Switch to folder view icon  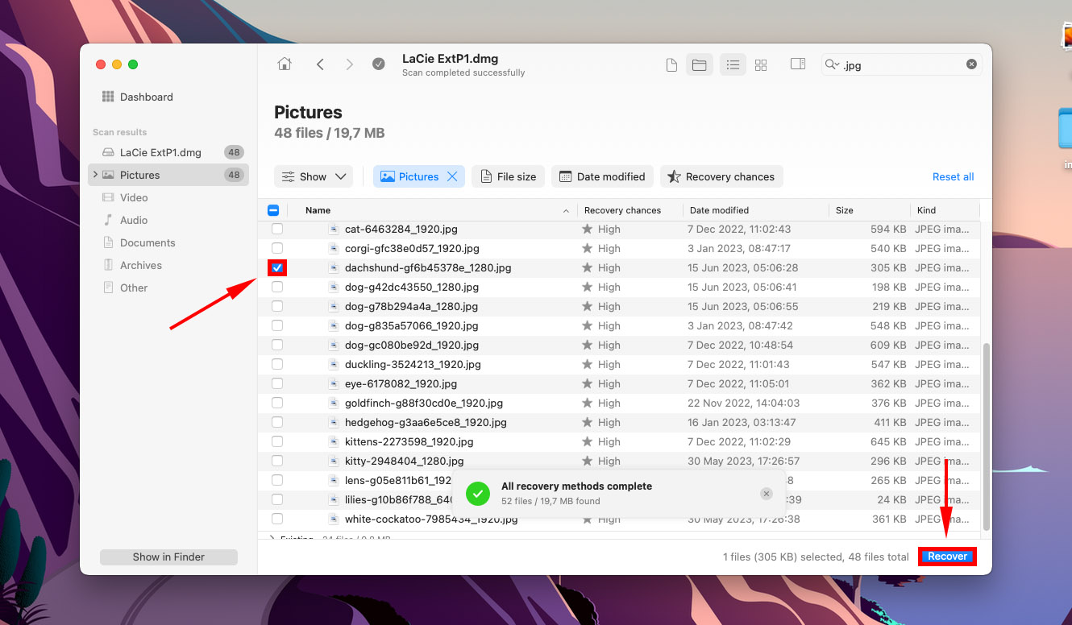point(700,65)
